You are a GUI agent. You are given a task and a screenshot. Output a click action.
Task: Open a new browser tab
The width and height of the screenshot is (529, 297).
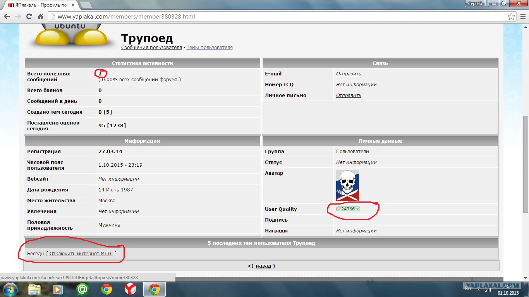86,5
